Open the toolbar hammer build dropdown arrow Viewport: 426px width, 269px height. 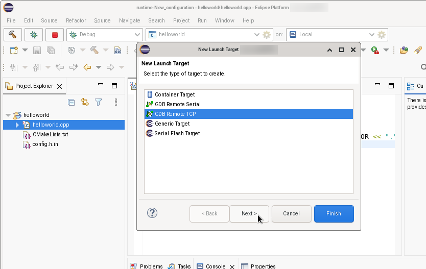tap(106, 50)
